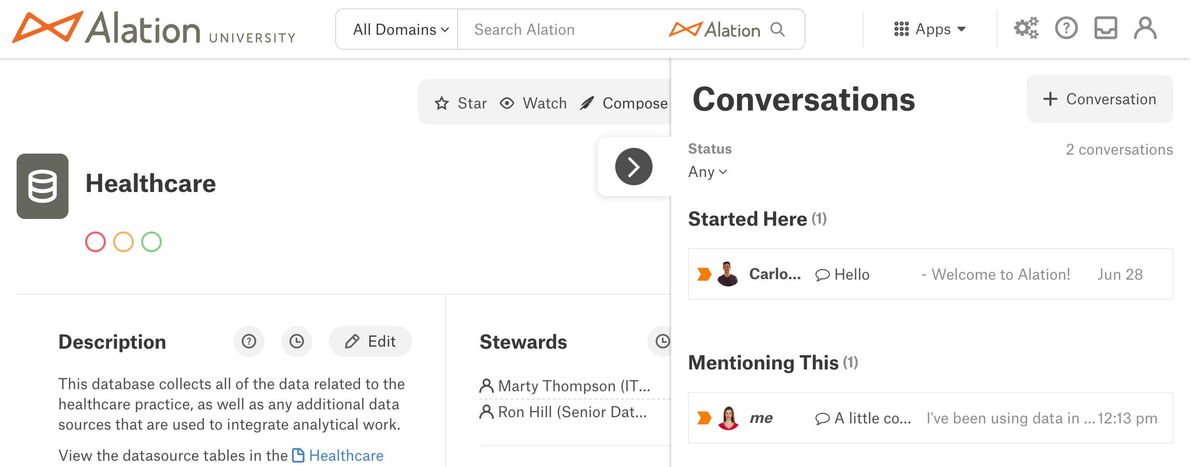Start a new Conversation
This screenshot has height=467, width=1191.
[x=1100, y=99]
